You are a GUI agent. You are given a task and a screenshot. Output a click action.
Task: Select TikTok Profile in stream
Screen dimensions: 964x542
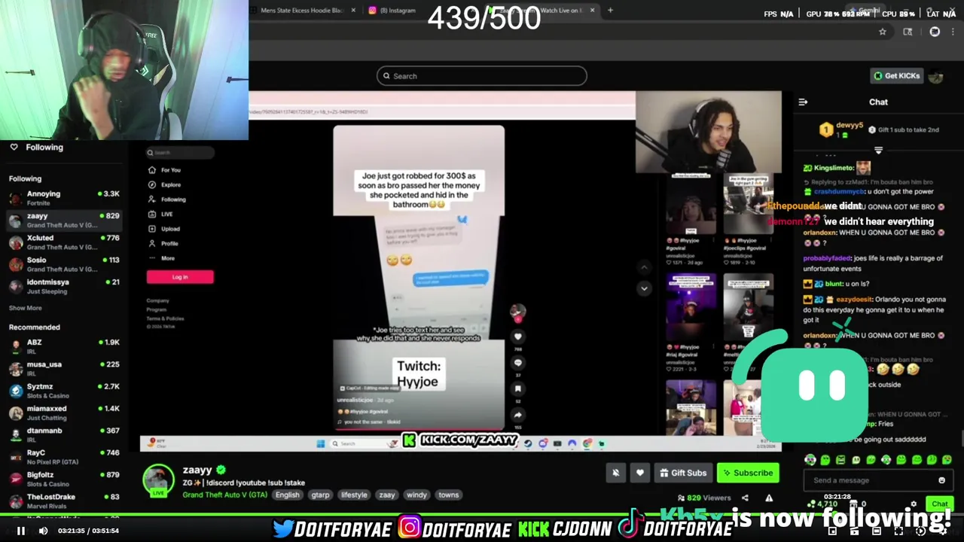coord(164,243)
